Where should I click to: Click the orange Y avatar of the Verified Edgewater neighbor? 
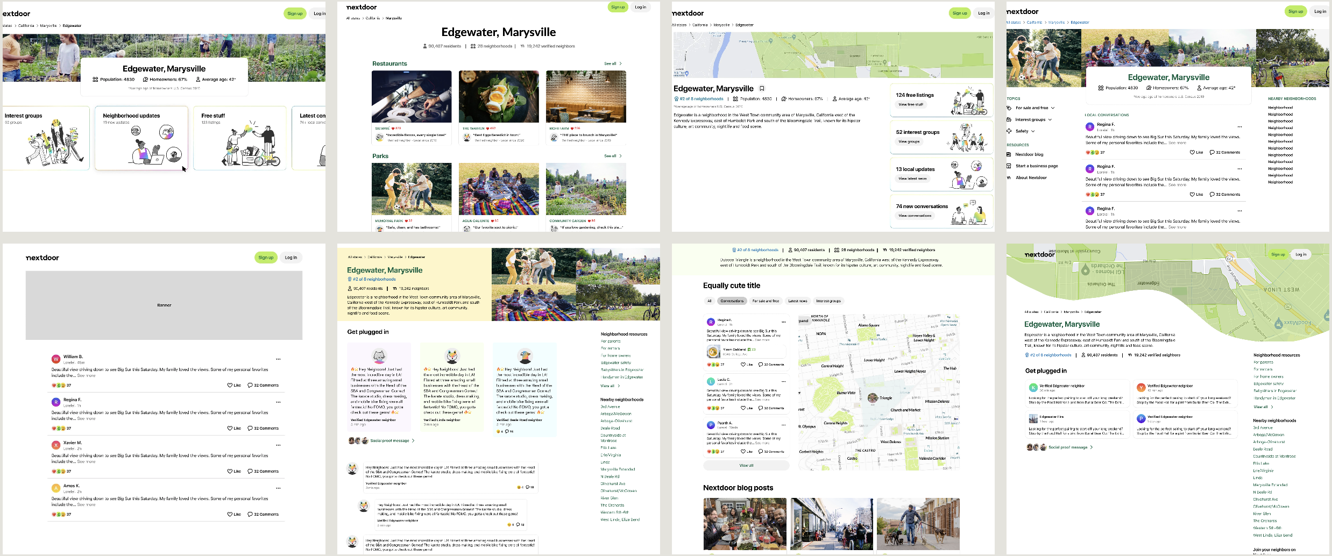pos(1140,387)
